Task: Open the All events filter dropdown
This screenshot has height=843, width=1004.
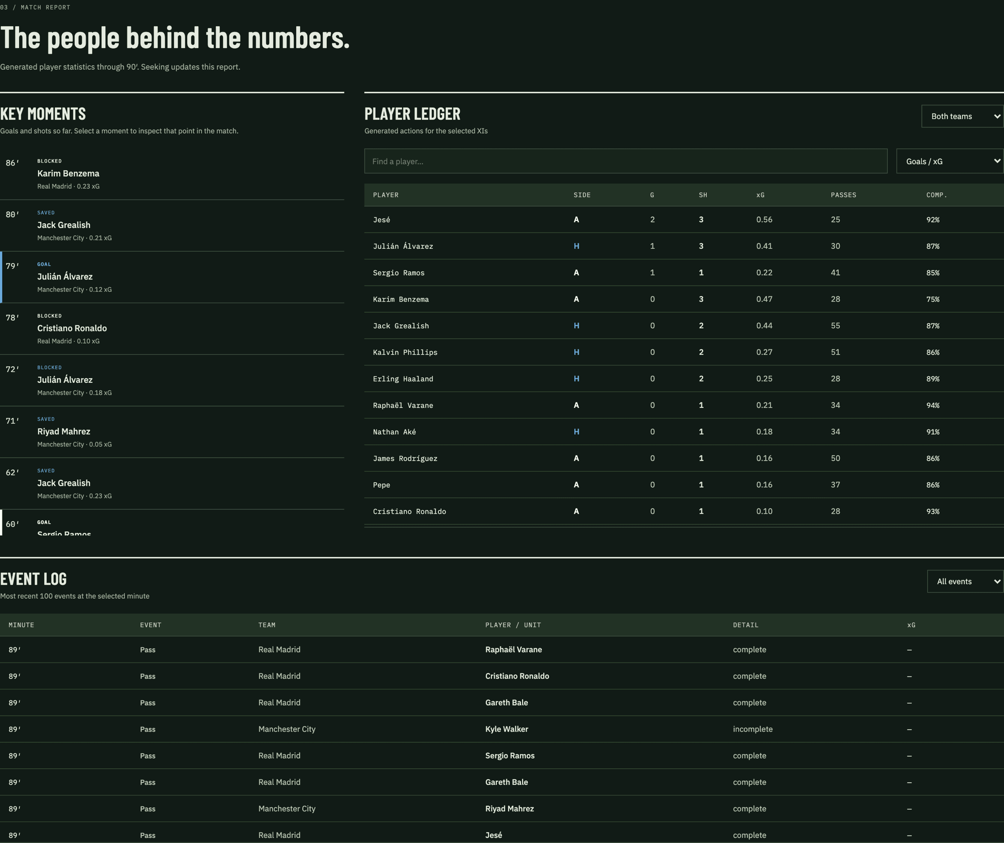Action: [x=965, y=581]
